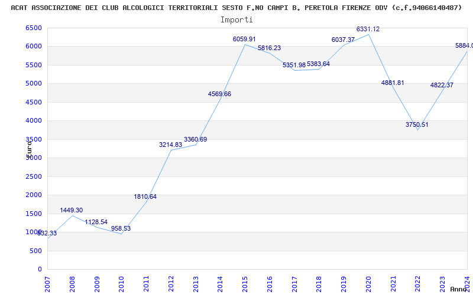This screenshot has height=295, width=473.
Task: Click the x-axis year 2013
Action: point(196,284)
